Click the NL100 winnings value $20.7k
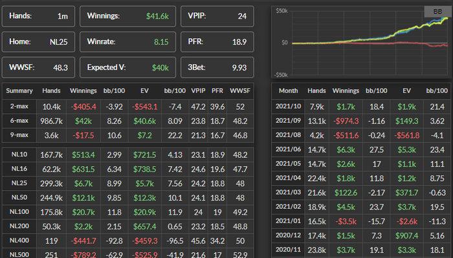Screen dimensions: 453x258 pyautogui.click(x=83, y=212)
